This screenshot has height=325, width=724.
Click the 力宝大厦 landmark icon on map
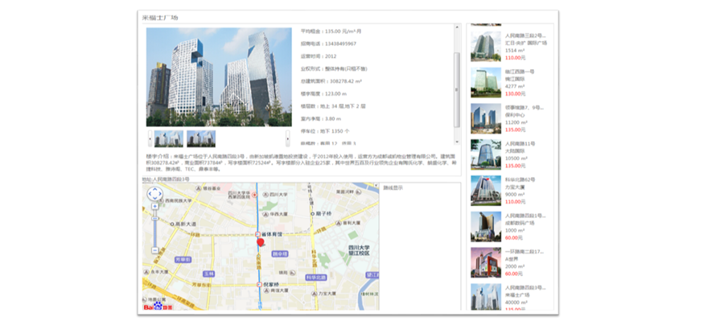click(x=314, y=293)
